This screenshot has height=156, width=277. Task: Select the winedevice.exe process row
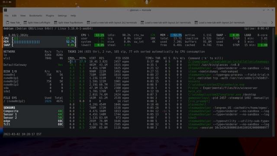[168, 85]
